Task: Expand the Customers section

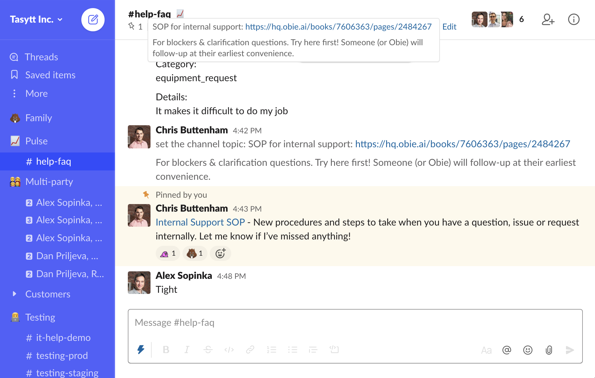Action: pos(14,294)
